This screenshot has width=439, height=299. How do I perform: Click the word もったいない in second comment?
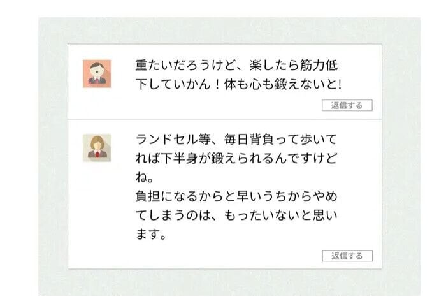coord(258,215)
